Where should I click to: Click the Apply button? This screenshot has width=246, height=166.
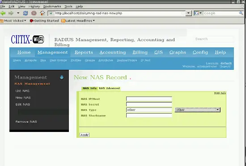pyautogui.click(x=85, y=135)
